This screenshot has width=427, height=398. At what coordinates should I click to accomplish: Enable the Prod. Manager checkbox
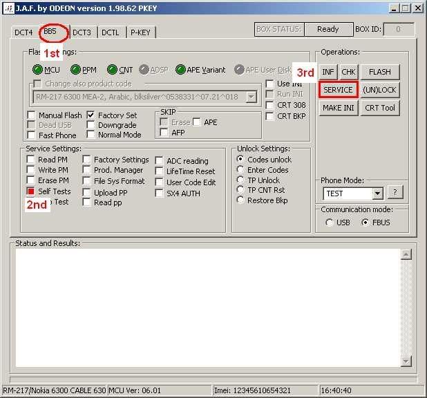[86, 170]
